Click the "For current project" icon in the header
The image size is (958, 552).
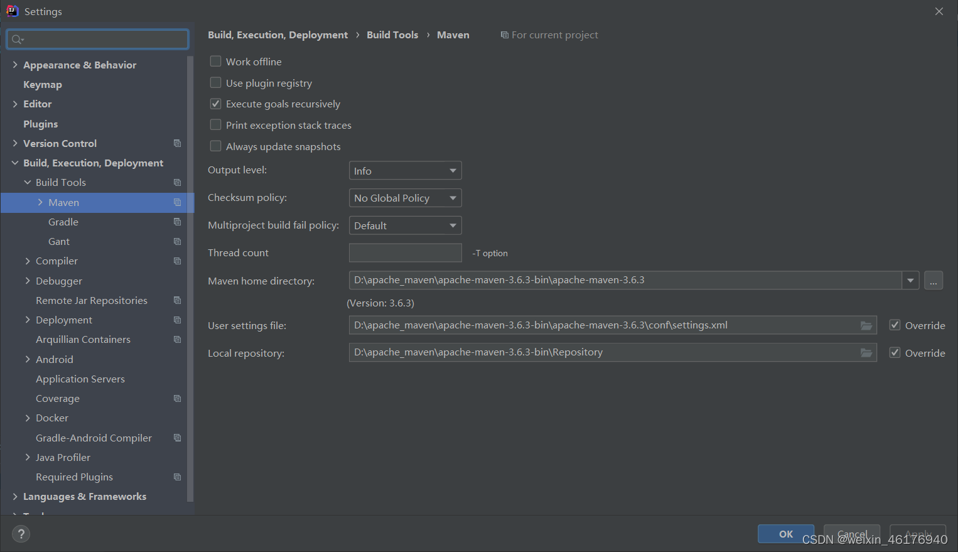point(504,35)
